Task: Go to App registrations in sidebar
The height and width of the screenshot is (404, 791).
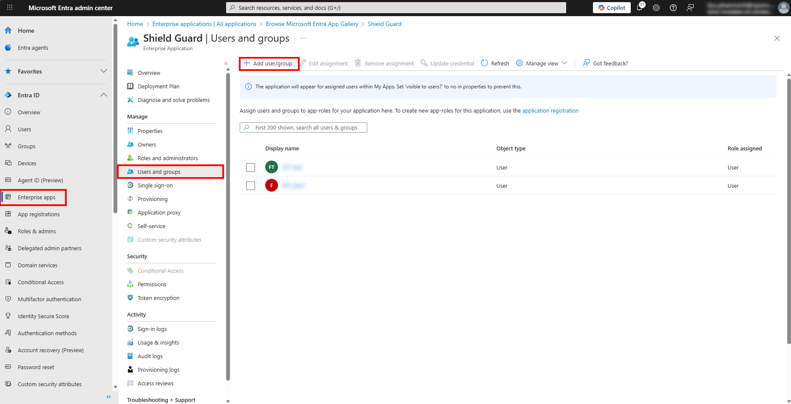Action: [x=39, y=215]
